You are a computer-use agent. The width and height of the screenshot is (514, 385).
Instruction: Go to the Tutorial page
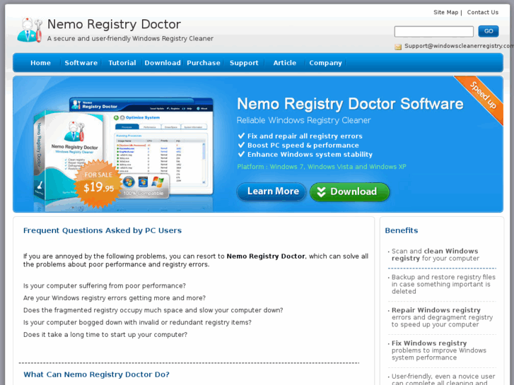(x=122, y=63)
